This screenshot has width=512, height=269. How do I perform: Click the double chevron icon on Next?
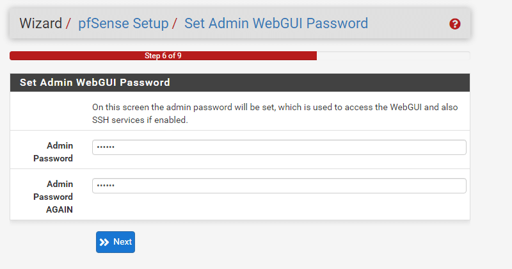(104, 242)
